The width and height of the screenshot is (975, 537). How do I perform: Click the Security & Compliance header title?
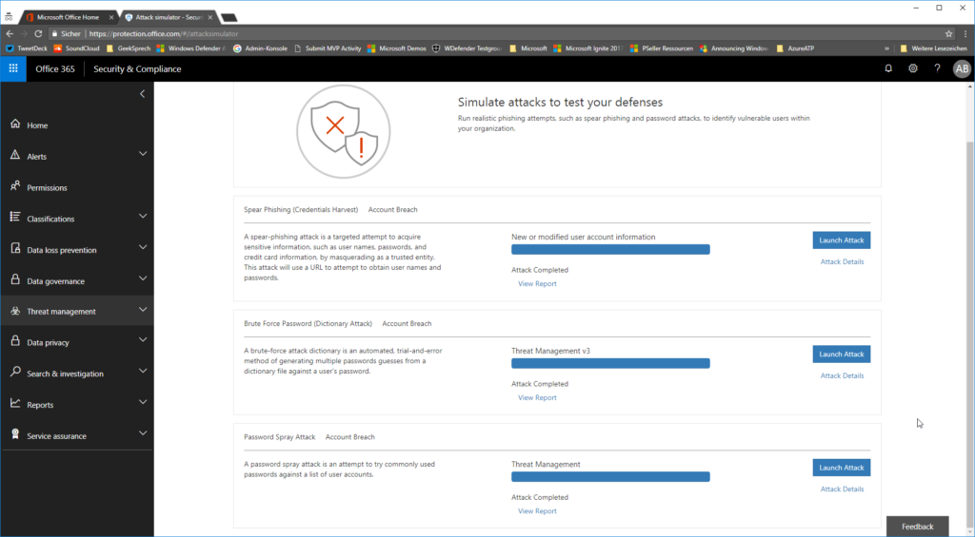pyautogui.click(x=137, y=69)
